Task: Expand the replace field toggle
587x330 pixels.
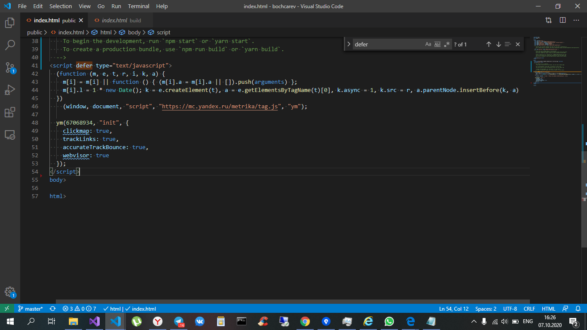Action: 349,44
